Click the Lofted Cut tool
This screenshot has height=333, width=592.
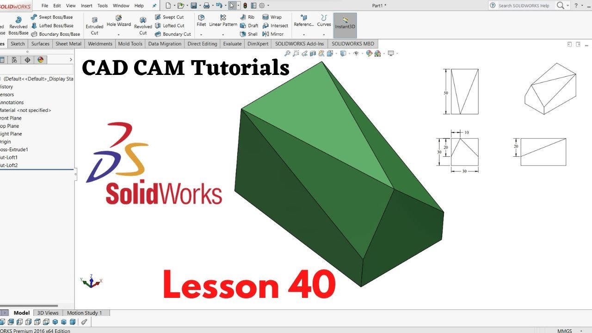click(169, 25)
